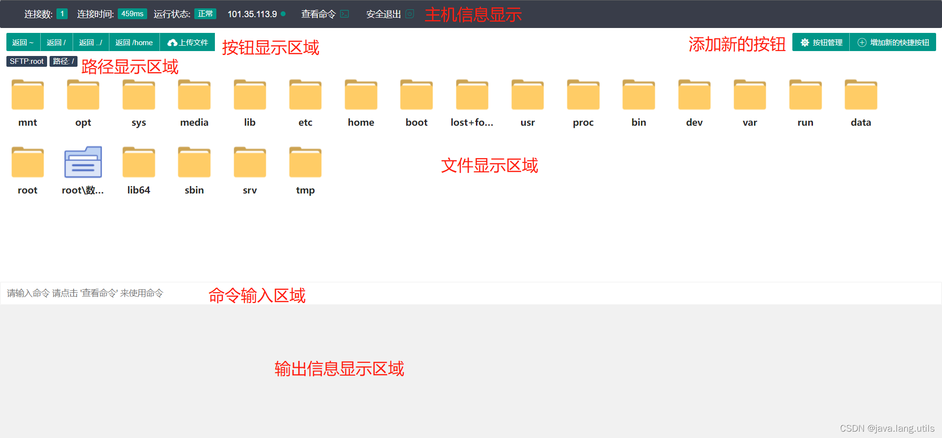Screen dimensions: 942x438
Task: Click the 路径: / path label
Action: point(63,61)
